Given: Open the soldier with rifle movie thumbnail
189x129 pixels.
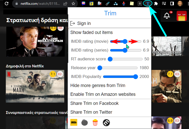Looking at the screenshot, I should click(x=166, y=86).
